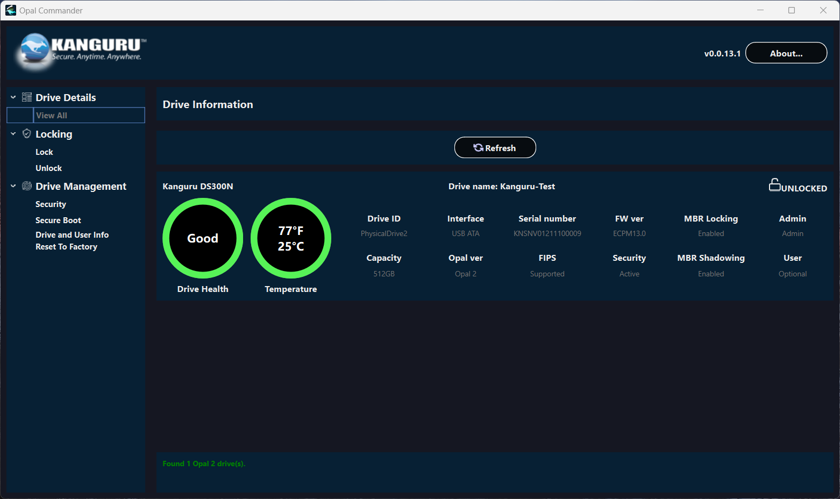Click the Drive Health Good gauge
Screen dimensions: 840x499
pos(203,238)
